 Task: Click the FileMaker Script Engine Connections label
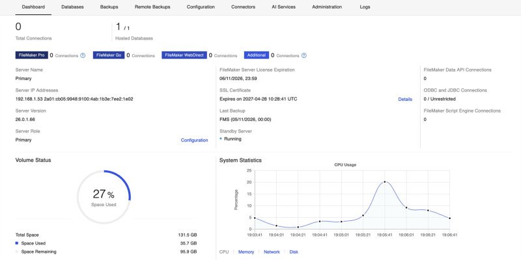[x=462, y=110]
